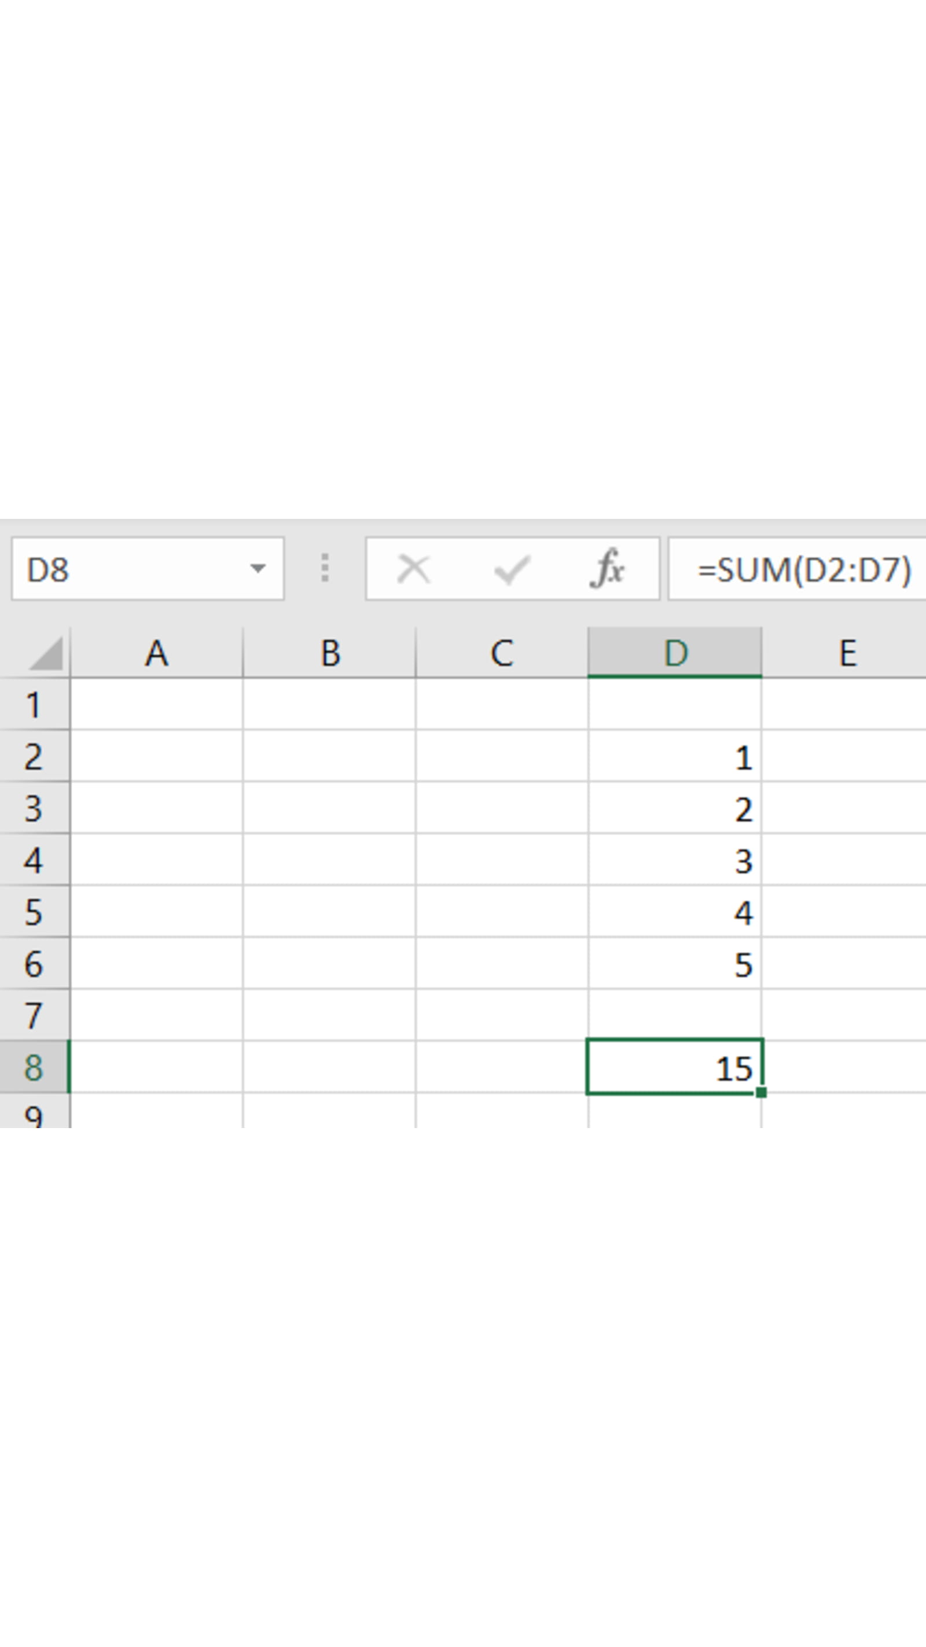Select column C header
Viewport: 926px width, 1647px height.
click(502, 653)
